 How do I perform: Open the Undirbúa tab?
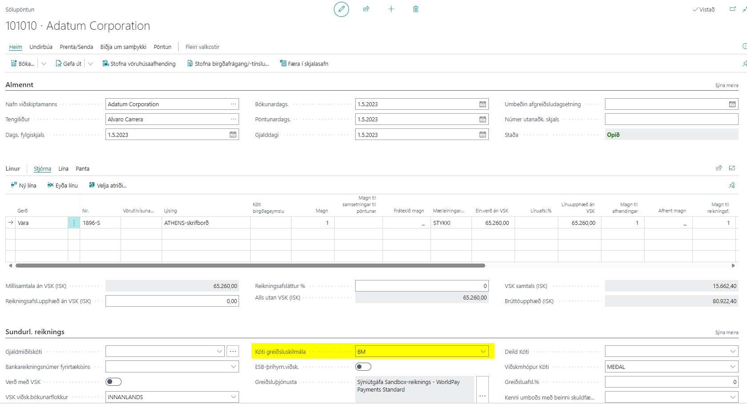coord(41,47)
